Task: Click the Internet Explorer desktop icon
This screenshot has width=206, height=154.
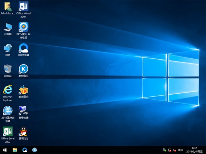Action: pos(8,90)
